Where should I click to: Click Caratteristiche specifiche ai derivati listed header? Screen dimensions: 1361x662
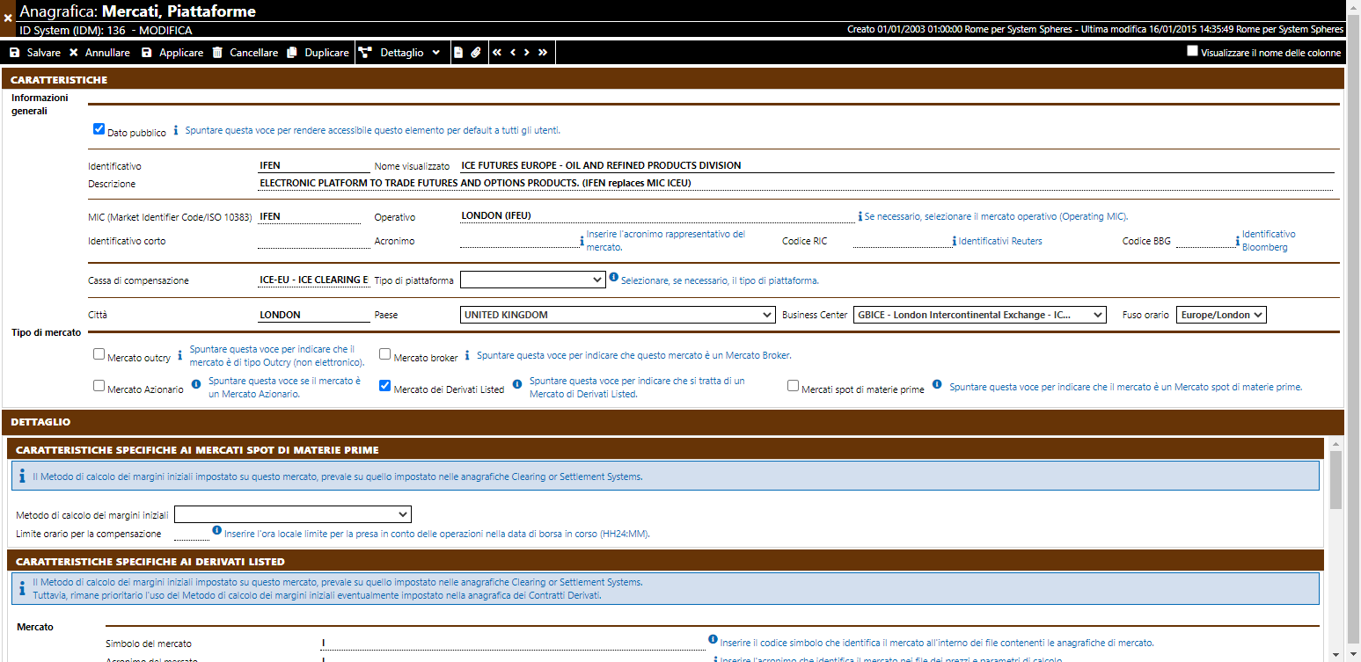pos(667,561)
